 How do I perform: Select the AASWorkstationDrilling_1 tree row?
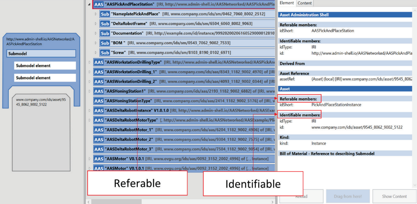(184, 72)
